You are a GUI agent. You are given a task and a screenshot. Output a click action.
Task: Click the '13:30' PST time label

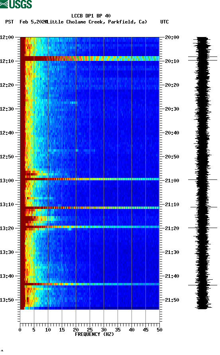[x=7, y=252]
